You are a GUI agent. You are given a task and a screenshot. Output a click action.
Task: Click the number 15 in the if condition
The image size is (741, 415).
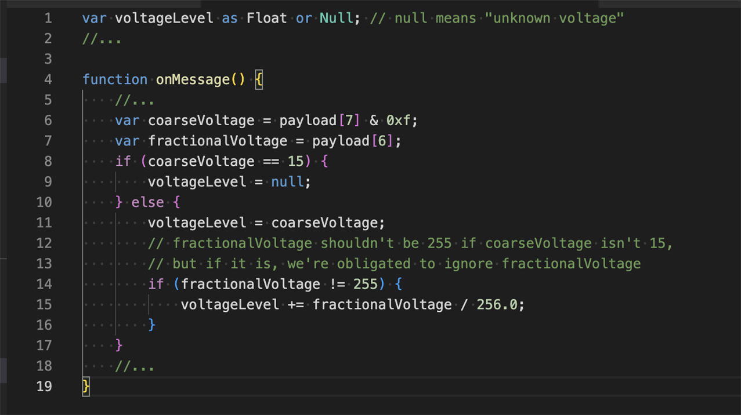[x=296, y=161]
